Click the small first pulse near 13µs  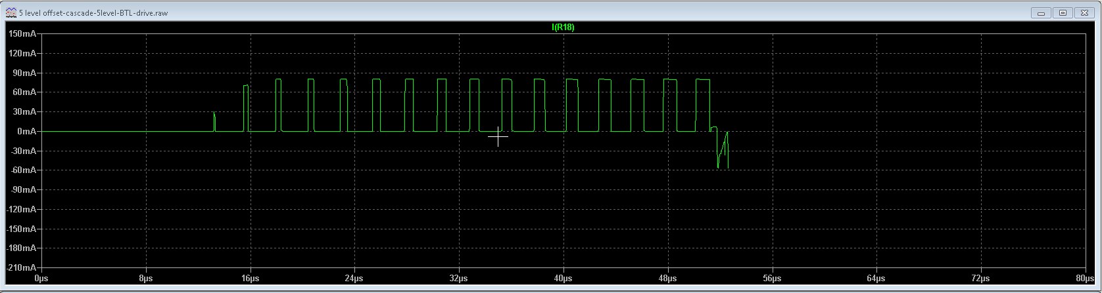214,122
